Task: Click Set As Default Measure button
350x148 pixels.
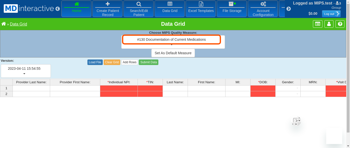Action: [173, 53]
